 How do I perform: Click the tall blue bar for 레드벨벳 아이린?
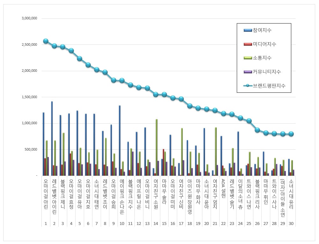[52, 139]
